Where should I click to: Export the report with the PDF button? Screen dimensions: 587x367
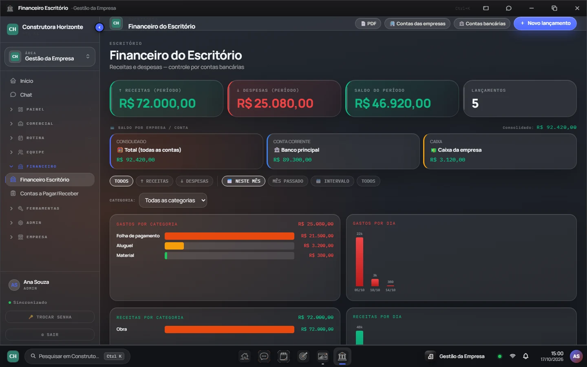click(x=368, y=24)
